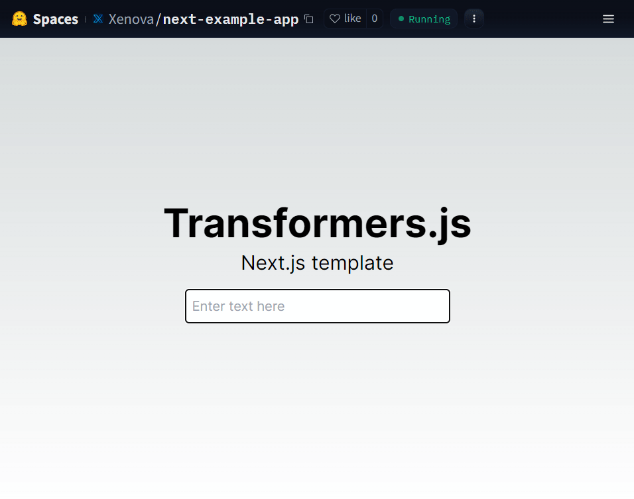Image resolution: width=634 pixels, height=499 pixels.
Task: Click the Hugging Face logo
Action: 19,19
